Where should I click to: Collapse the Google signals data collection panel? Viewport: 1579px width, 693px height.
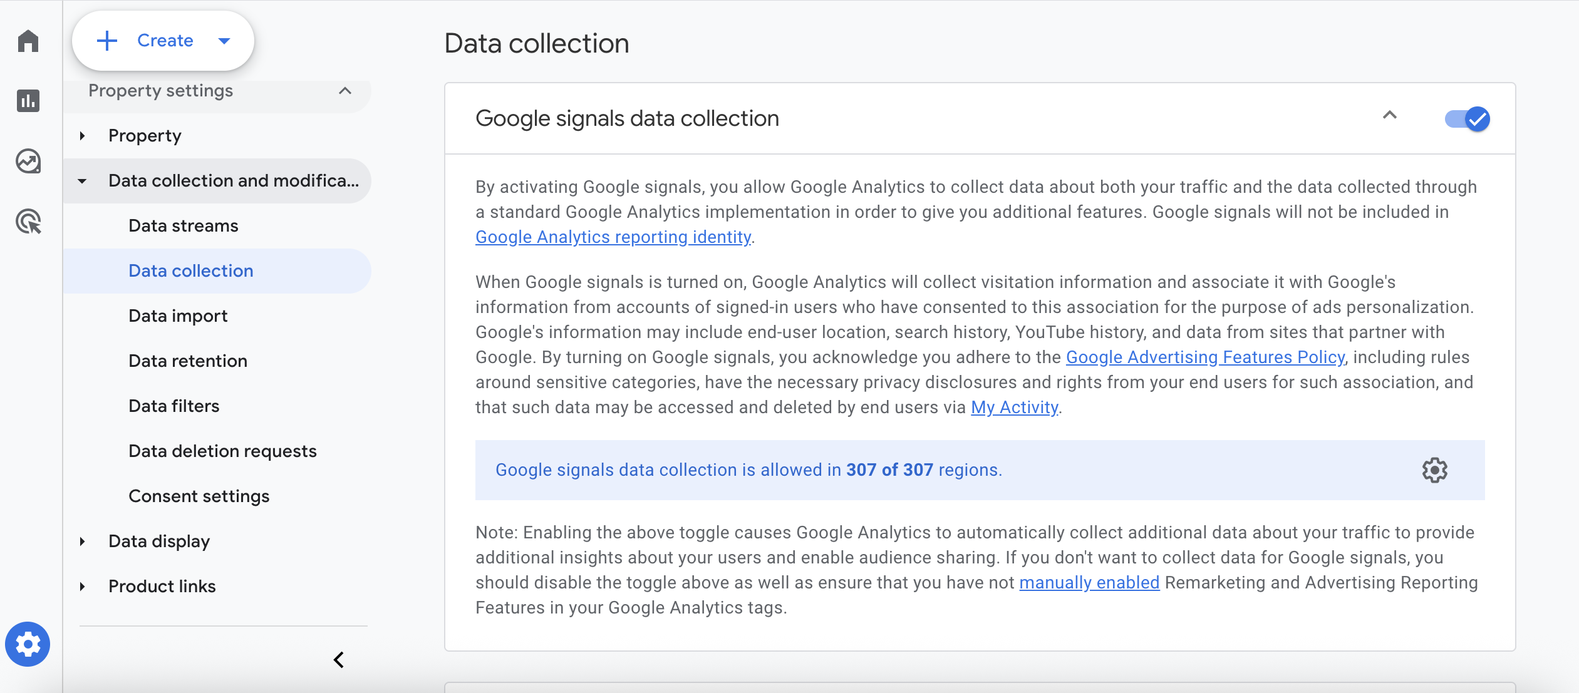[1389, 116]
